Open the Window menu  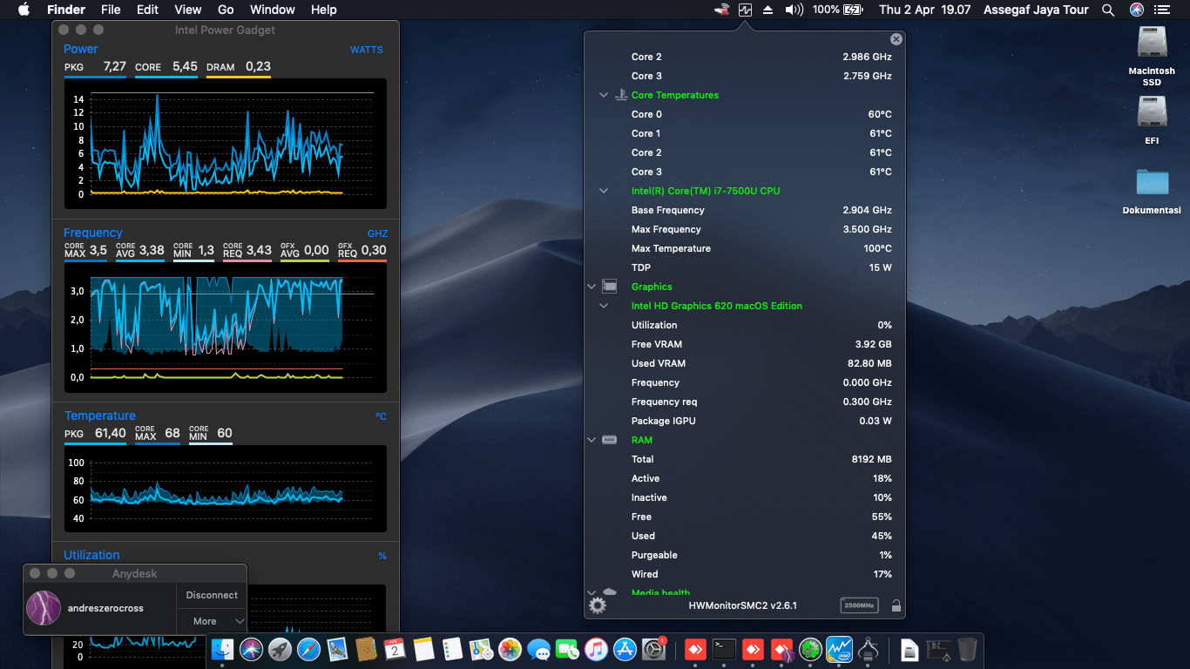[x=273, y=10]
